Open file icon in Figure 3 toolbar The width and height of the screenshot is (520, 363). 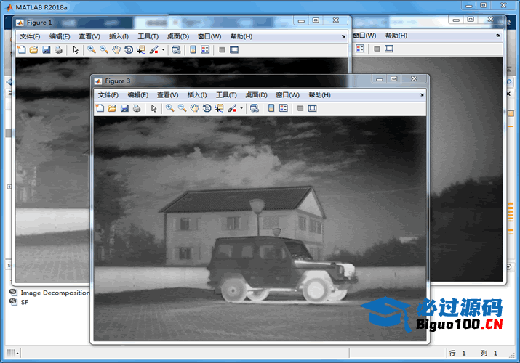click(x=112, y=108)
